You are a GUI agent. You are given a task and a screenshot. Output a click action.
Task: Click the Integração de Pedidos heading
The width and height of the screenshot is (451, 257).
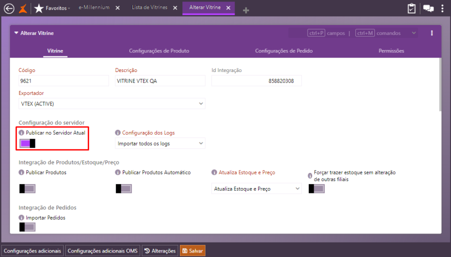pyautogui.click(x=48, y=207)
